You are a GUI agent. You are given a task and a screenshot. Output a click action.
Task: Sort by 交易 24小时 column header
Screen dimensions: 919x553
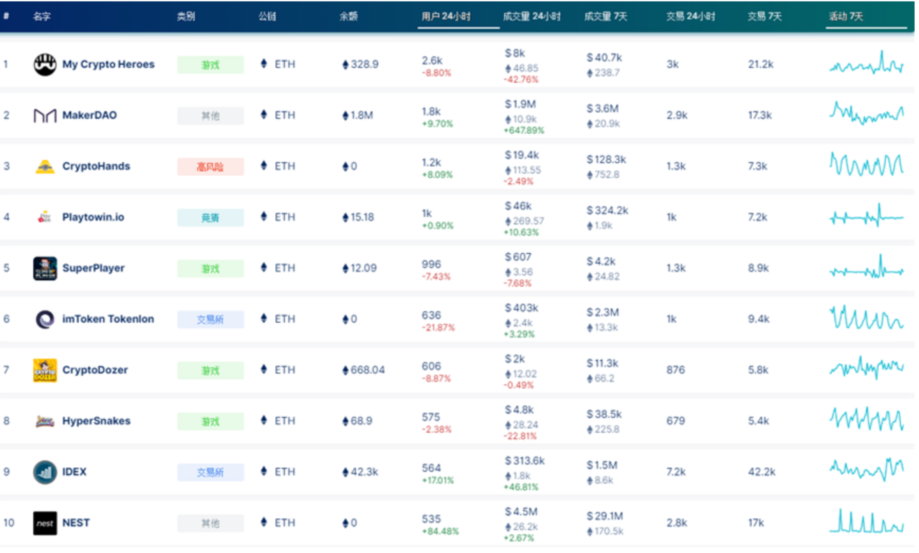coord(690,16)
